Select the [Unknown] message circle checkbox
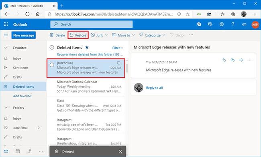 [52, 65]
